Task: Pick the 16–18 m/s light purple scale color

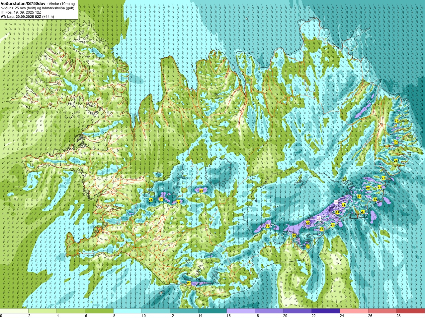Action: pyautogui.click(x=241, y=311)
